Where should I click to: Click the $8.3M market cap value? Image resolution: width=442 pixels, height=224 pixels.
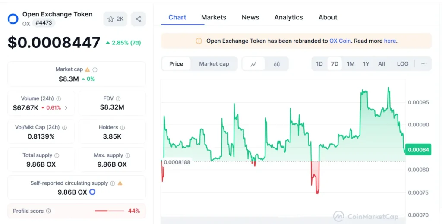pyautogui.click(x=69, y=79)
